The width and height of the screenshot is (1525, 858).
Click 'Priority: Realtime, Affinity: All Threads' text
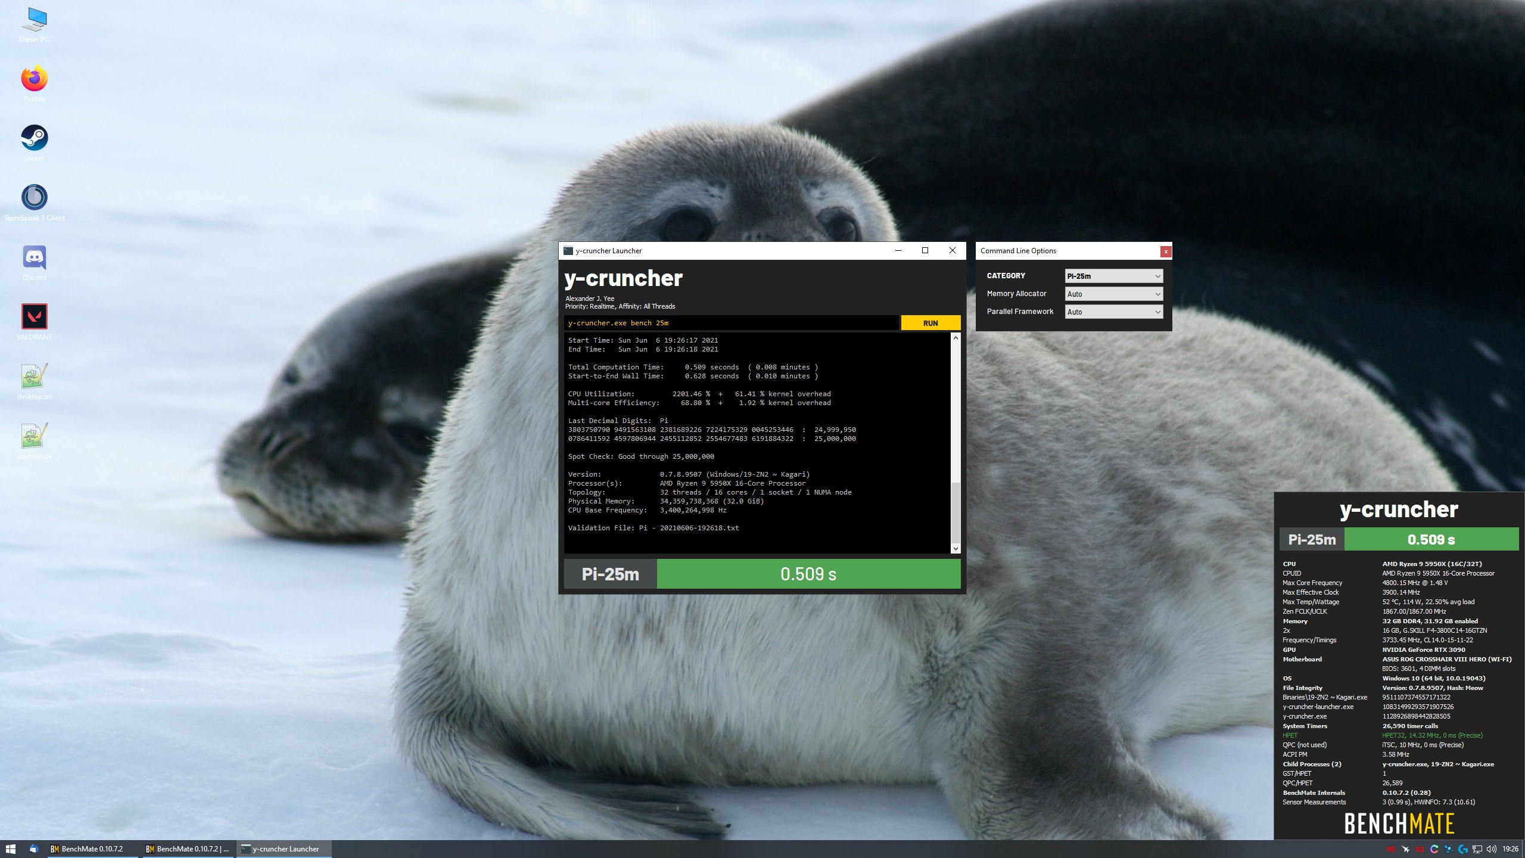[620, 306]
